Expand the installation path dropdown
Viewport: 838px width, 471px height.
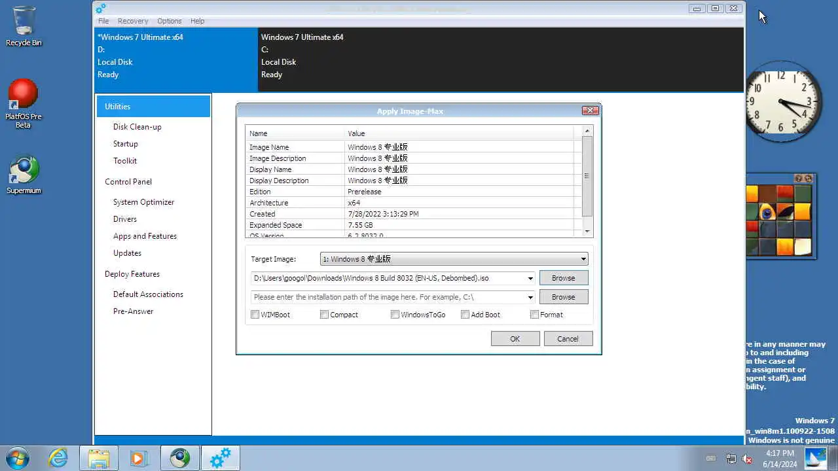tap(530, 297)
